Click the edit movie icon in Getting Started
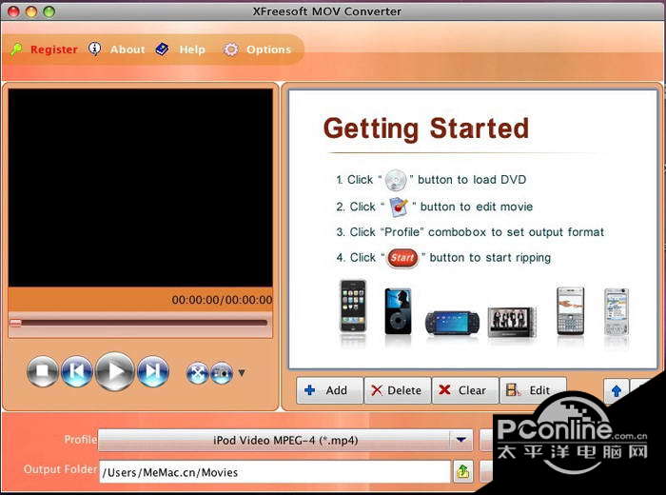666x495 pixels. point(399,207)
